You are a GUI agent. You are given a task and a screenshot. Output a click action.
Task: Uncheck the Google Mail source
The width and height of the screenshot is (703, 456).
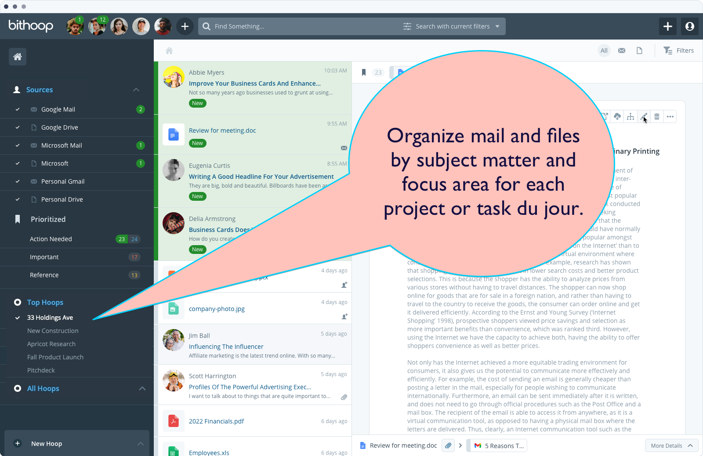pyautogui.click(x=18, y=109)
